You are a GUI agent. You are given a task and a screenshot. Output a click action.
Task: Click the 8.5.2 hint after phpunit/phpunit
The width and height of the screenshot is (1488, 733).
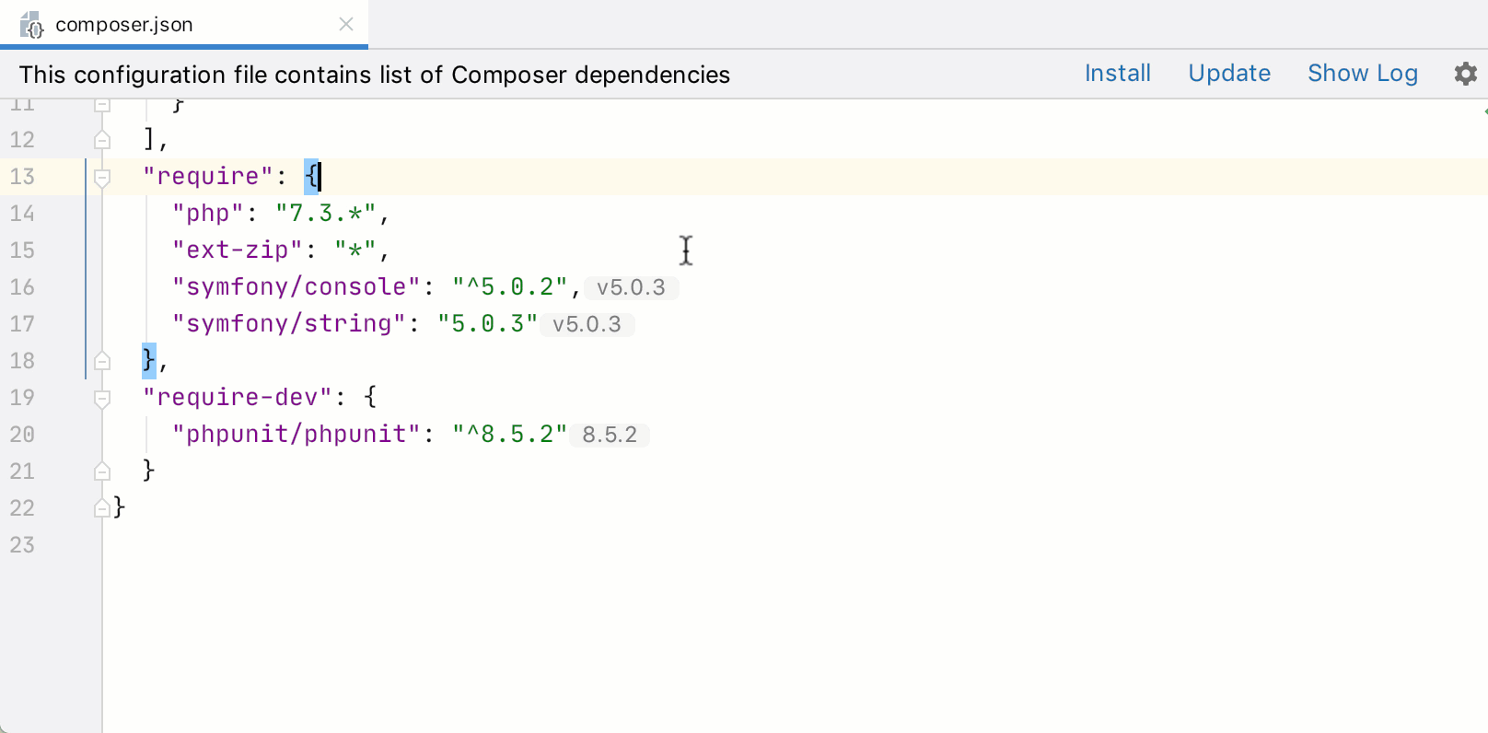(610, 434)
